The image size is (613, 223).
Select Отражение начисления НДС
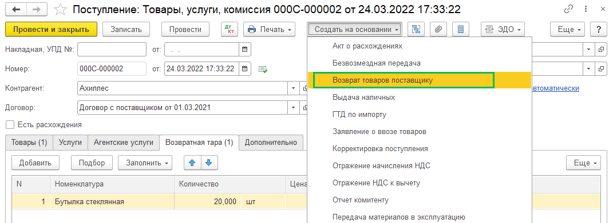coord(420,166)
